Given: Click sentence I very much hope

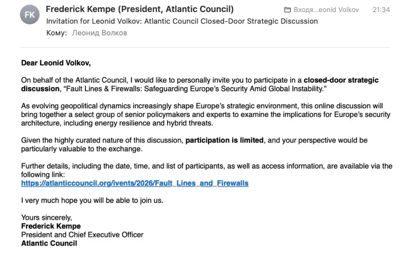Looking at the screenshot, I should (x=92, y=200).
